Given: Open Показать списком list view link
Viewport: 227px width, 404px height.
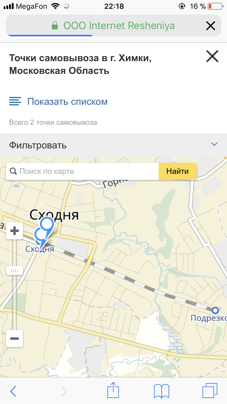Looking at the screenshot, I should tap(67, 101).
